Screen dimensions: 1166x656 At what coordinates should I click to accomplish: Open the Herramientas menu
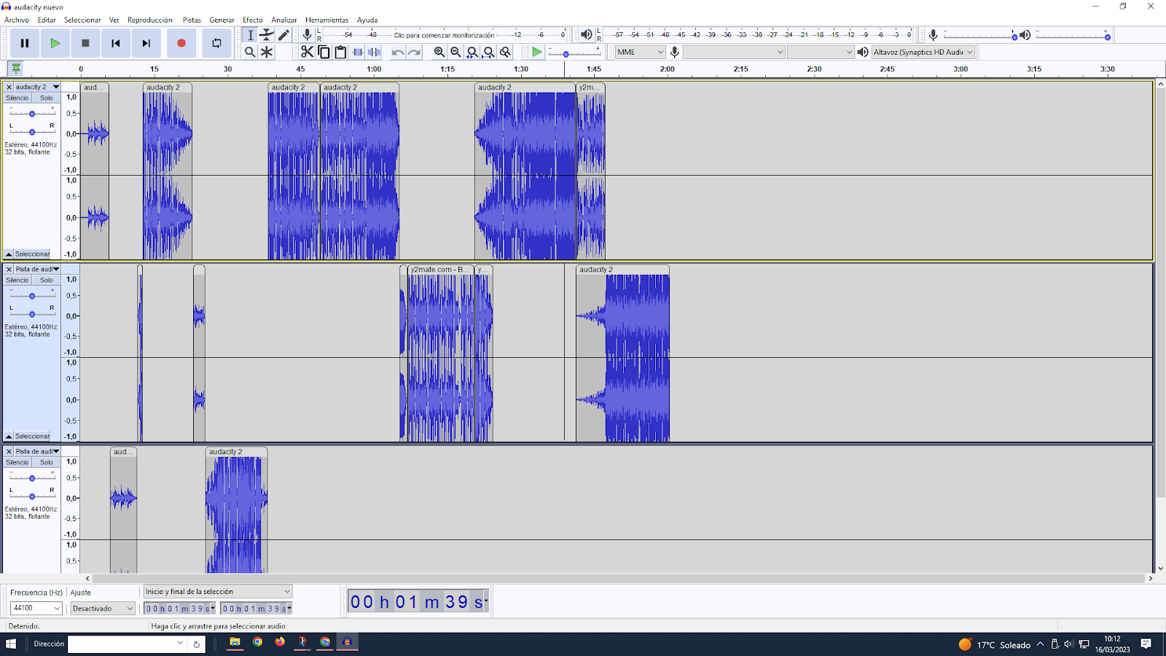[x=326, y=20]
